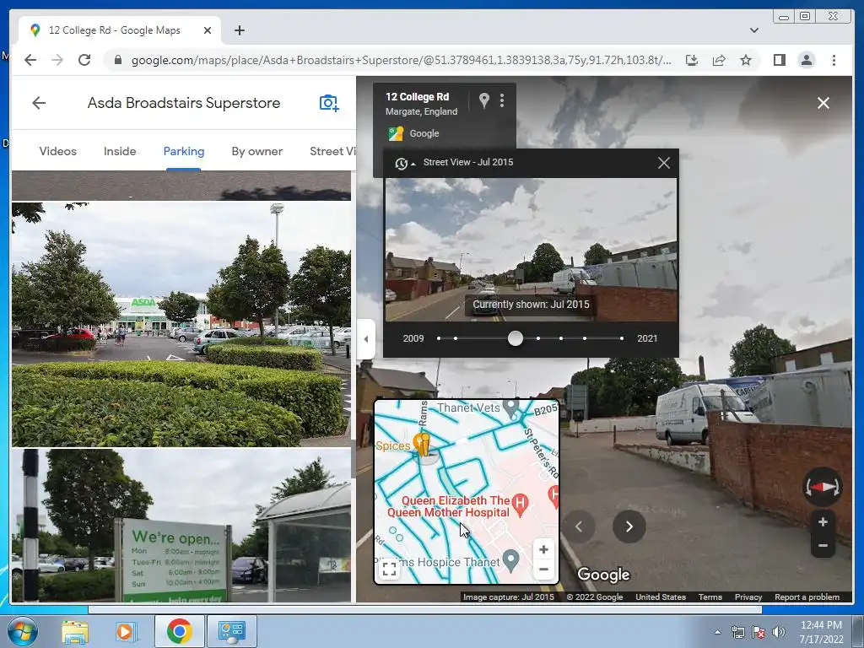Screen dimensions: 864x648
Task: Click the Pegman marker on minimap
Action: click(x=423, y=444)
